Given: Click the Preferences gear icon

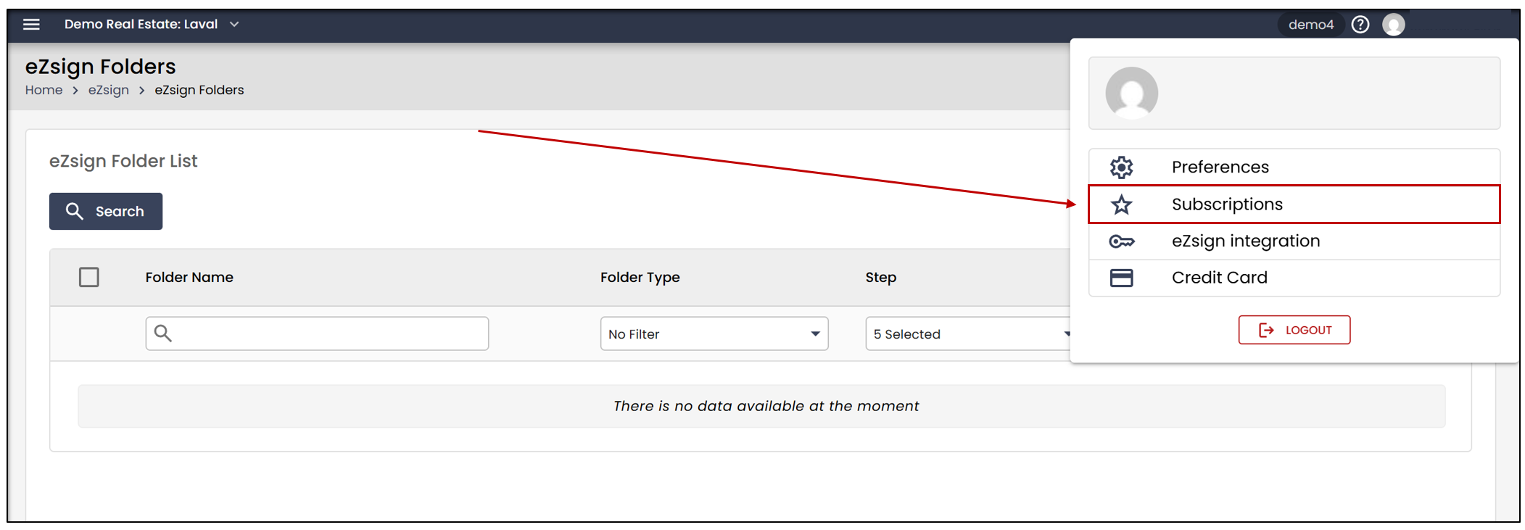Looking at the screenshot, I should [1121, 167].
